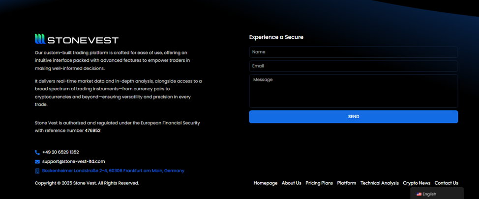Screen dimensions: 479x199
Task: Open Technical Analysis link
Action: tap(379, 183)
